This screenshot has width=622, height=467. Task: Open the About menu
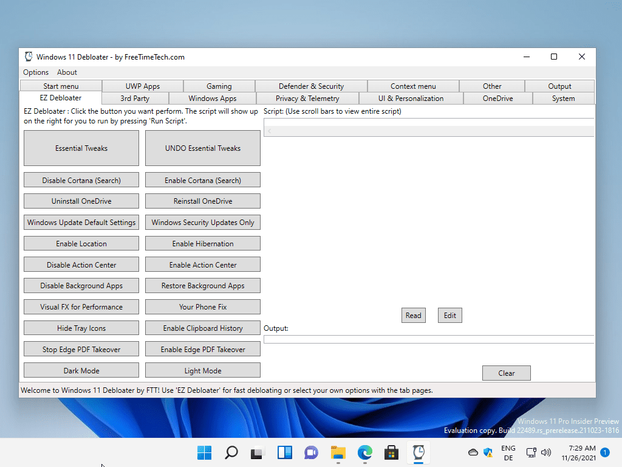(x=67, y=72)
